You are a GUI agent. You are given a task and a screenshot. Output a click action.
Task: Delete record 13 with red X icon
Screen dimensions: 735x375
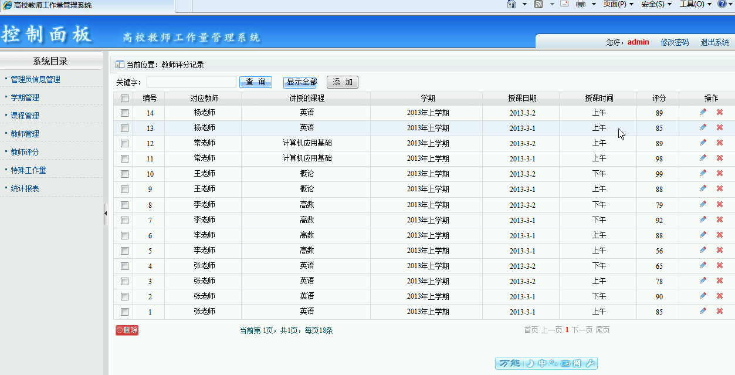click(x=720, y=127)
